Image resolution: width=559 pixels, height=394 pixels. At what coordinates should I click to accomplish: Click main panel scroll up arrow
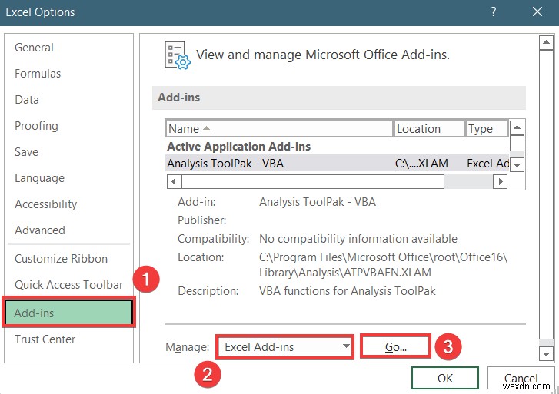pyautogui.click(x=546, y=43)
